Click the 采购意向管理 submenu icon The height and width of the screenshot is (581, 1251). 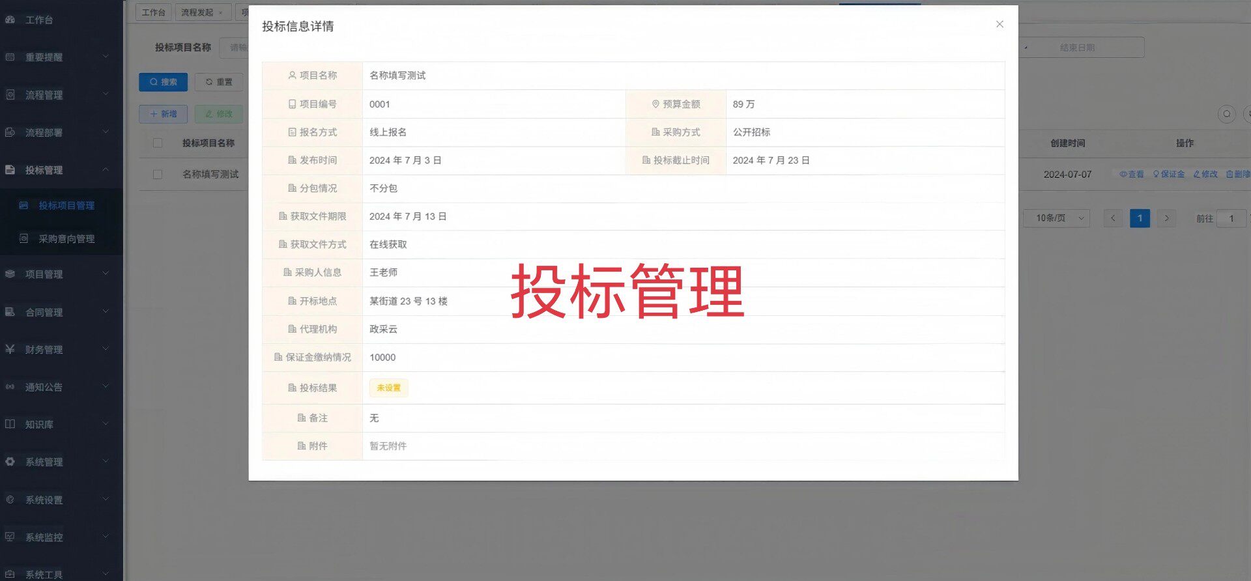(23, 238)
